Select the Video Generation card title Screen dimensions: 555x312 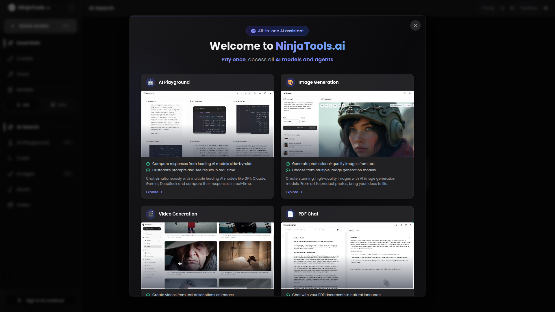point(178,214)
